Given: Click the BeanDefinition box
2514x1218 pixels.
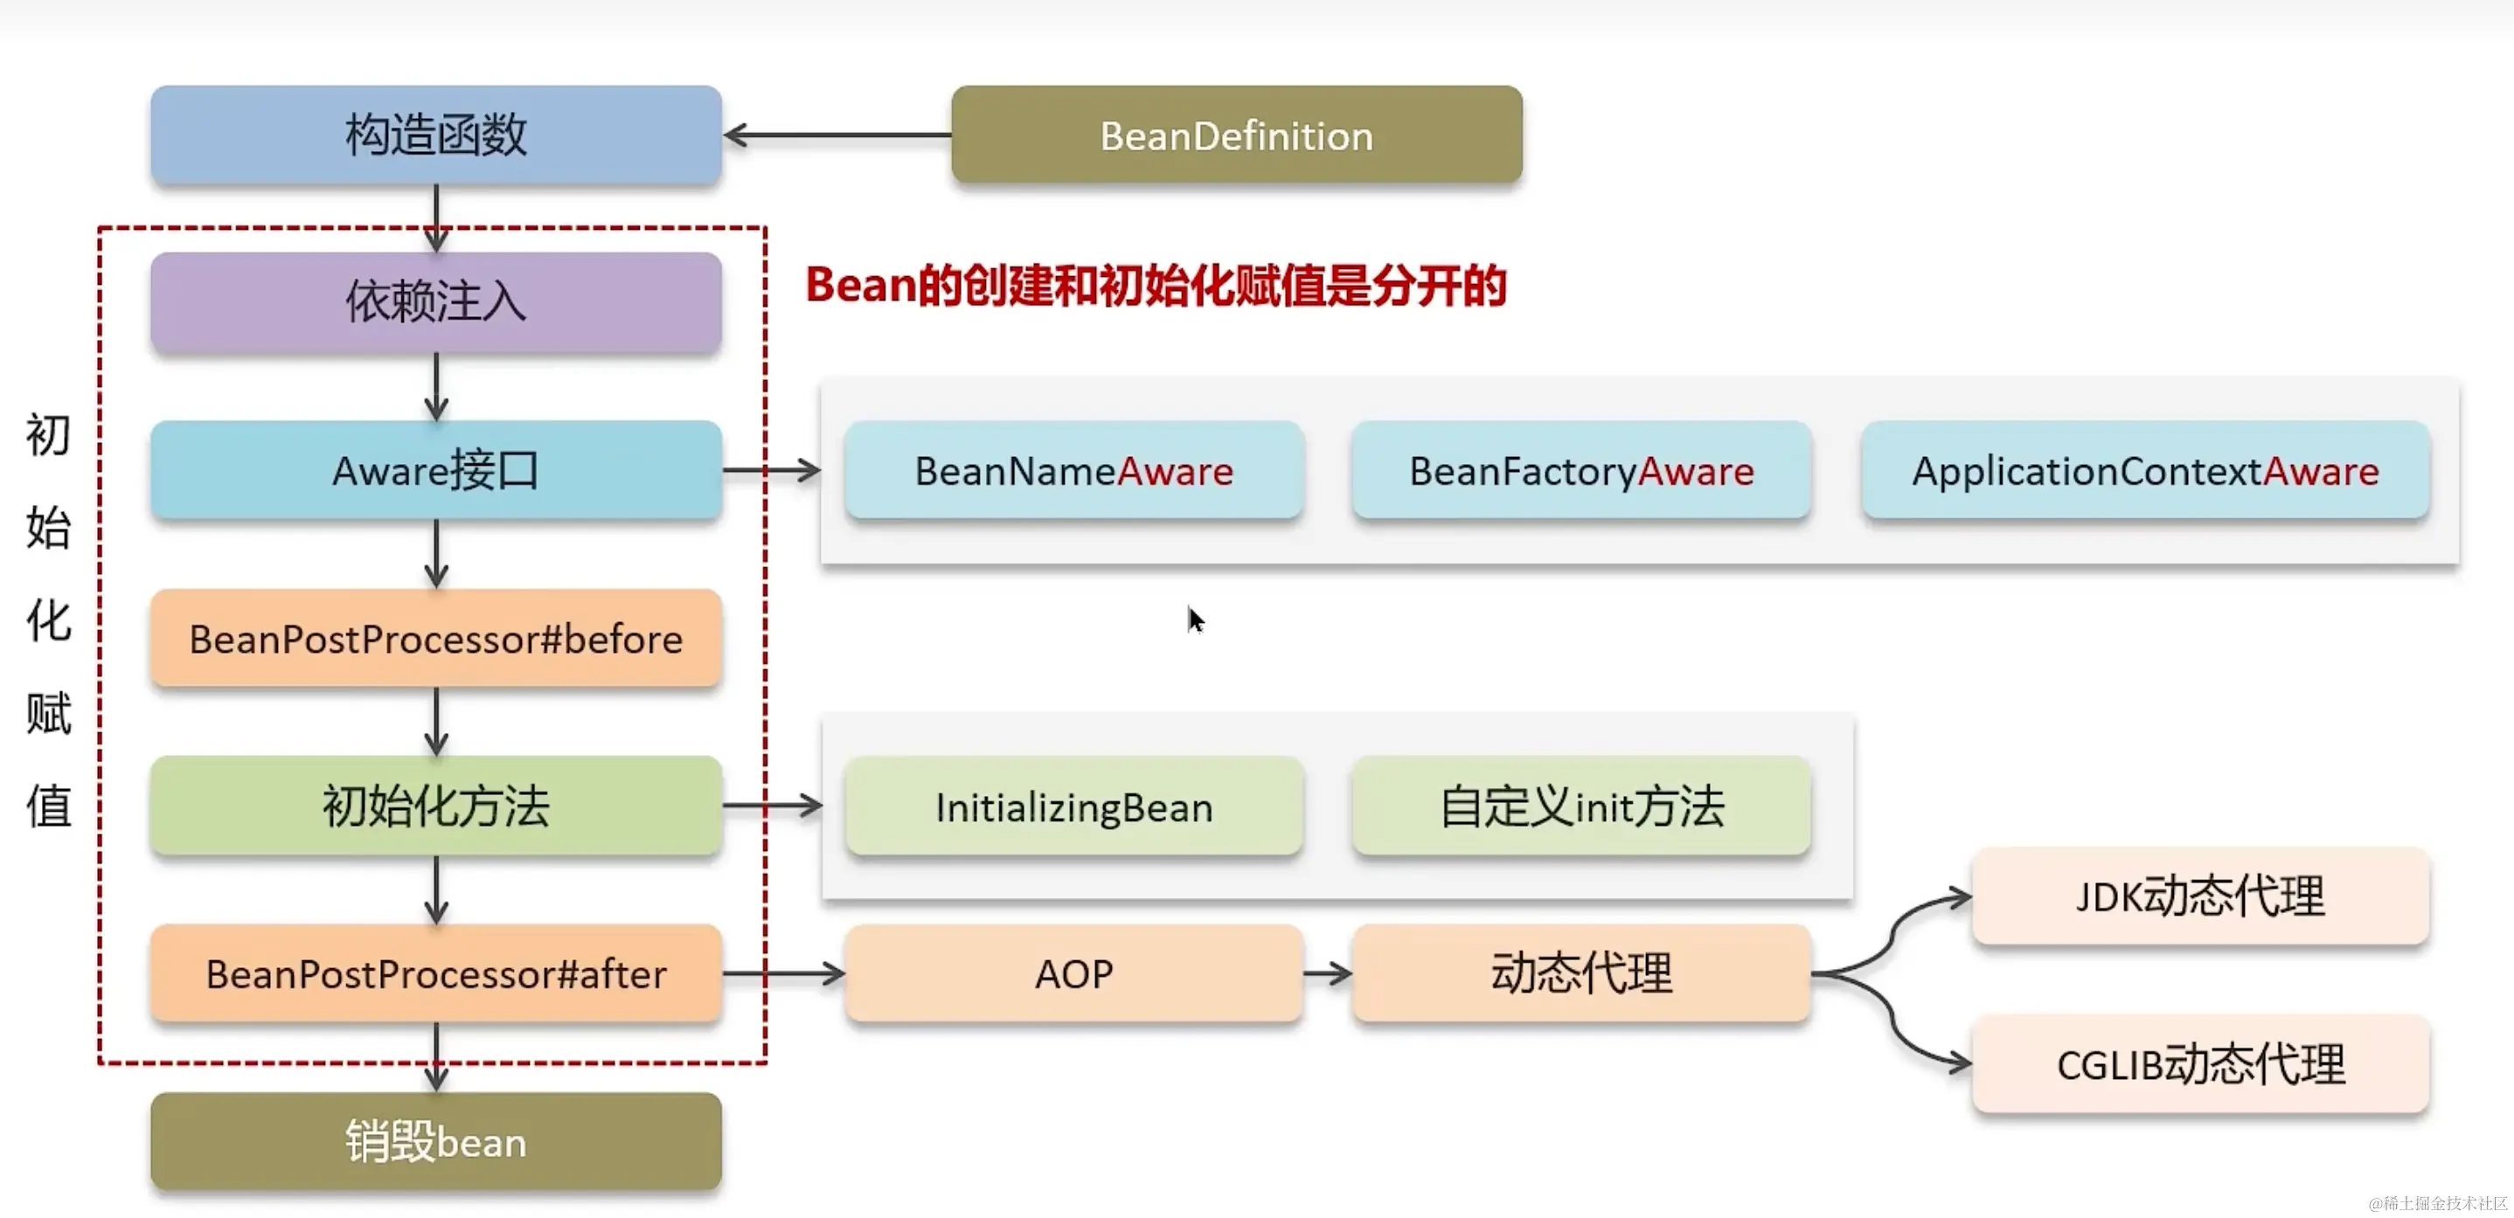Looking at the screenshot, I should (1235, 135).
